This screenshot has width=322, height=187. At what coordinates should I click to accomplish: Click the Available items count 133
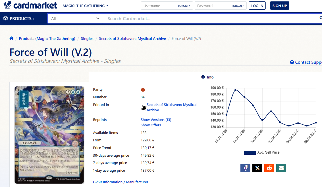pyautogui.click(x=144, y=133)
